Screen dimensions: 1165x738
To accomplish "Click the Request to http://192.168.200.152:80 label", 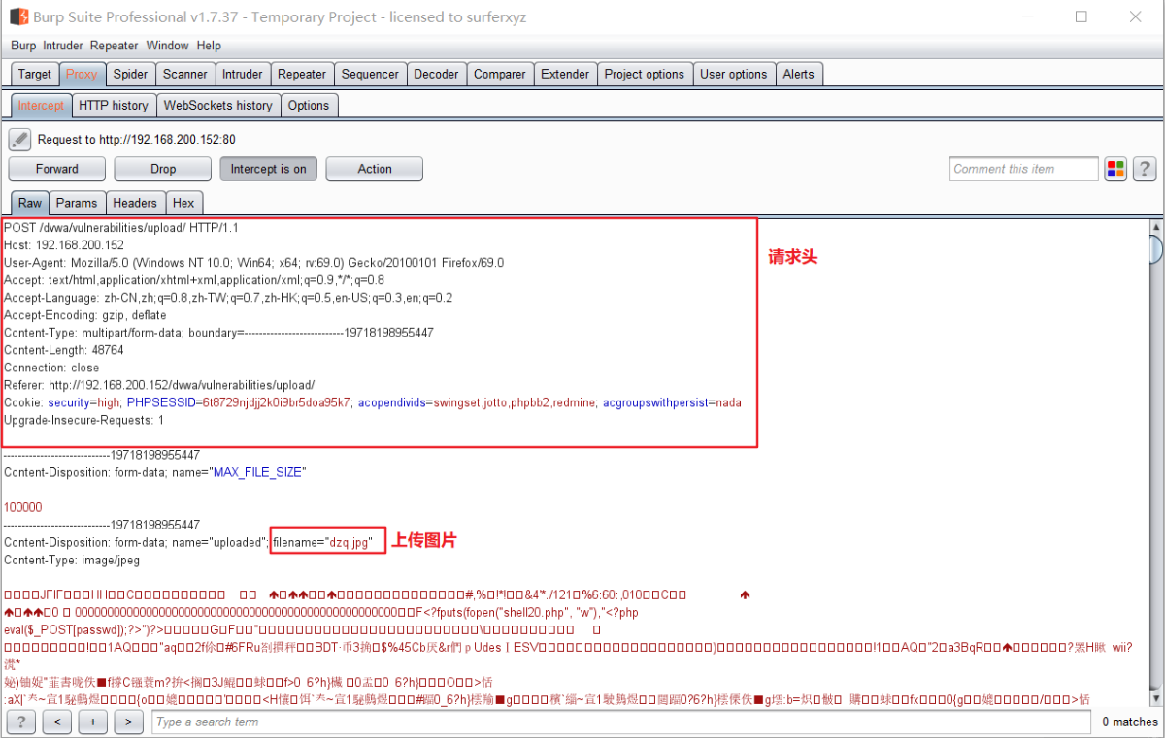I will tap(136, 140).
